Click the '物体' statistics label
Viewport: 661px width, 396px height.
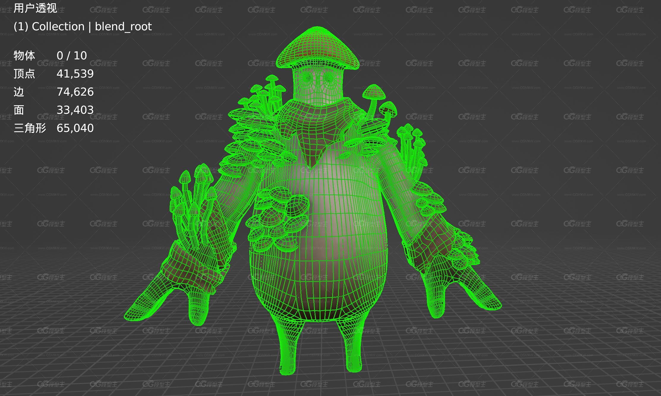24,56
